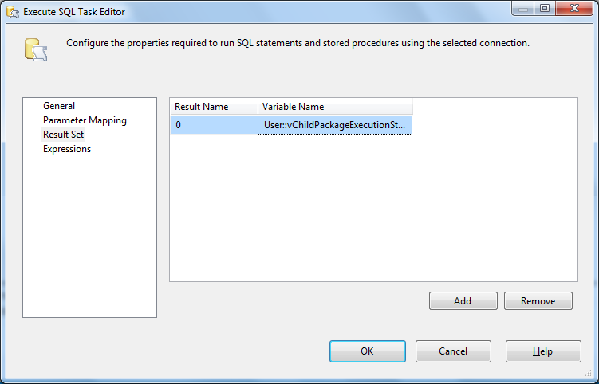599x384 pixels.
Task: Add a new result set mapping
Action: coord(463,301)
